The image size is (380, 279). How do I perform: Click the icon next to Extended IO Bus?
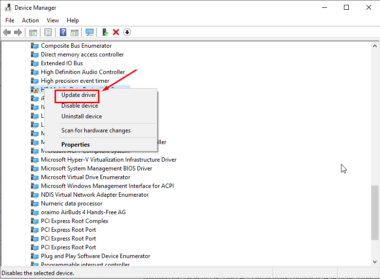[x=35, y=63]
